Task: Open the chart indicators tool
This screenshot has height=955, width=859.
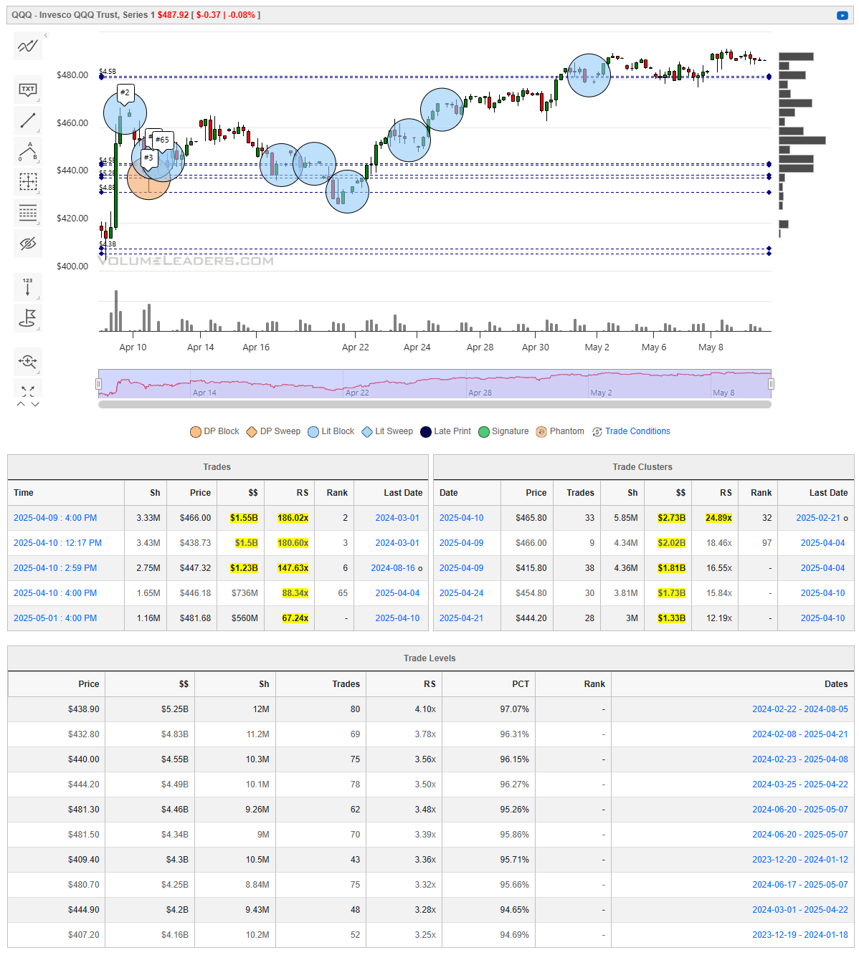Action: point(28,47)
